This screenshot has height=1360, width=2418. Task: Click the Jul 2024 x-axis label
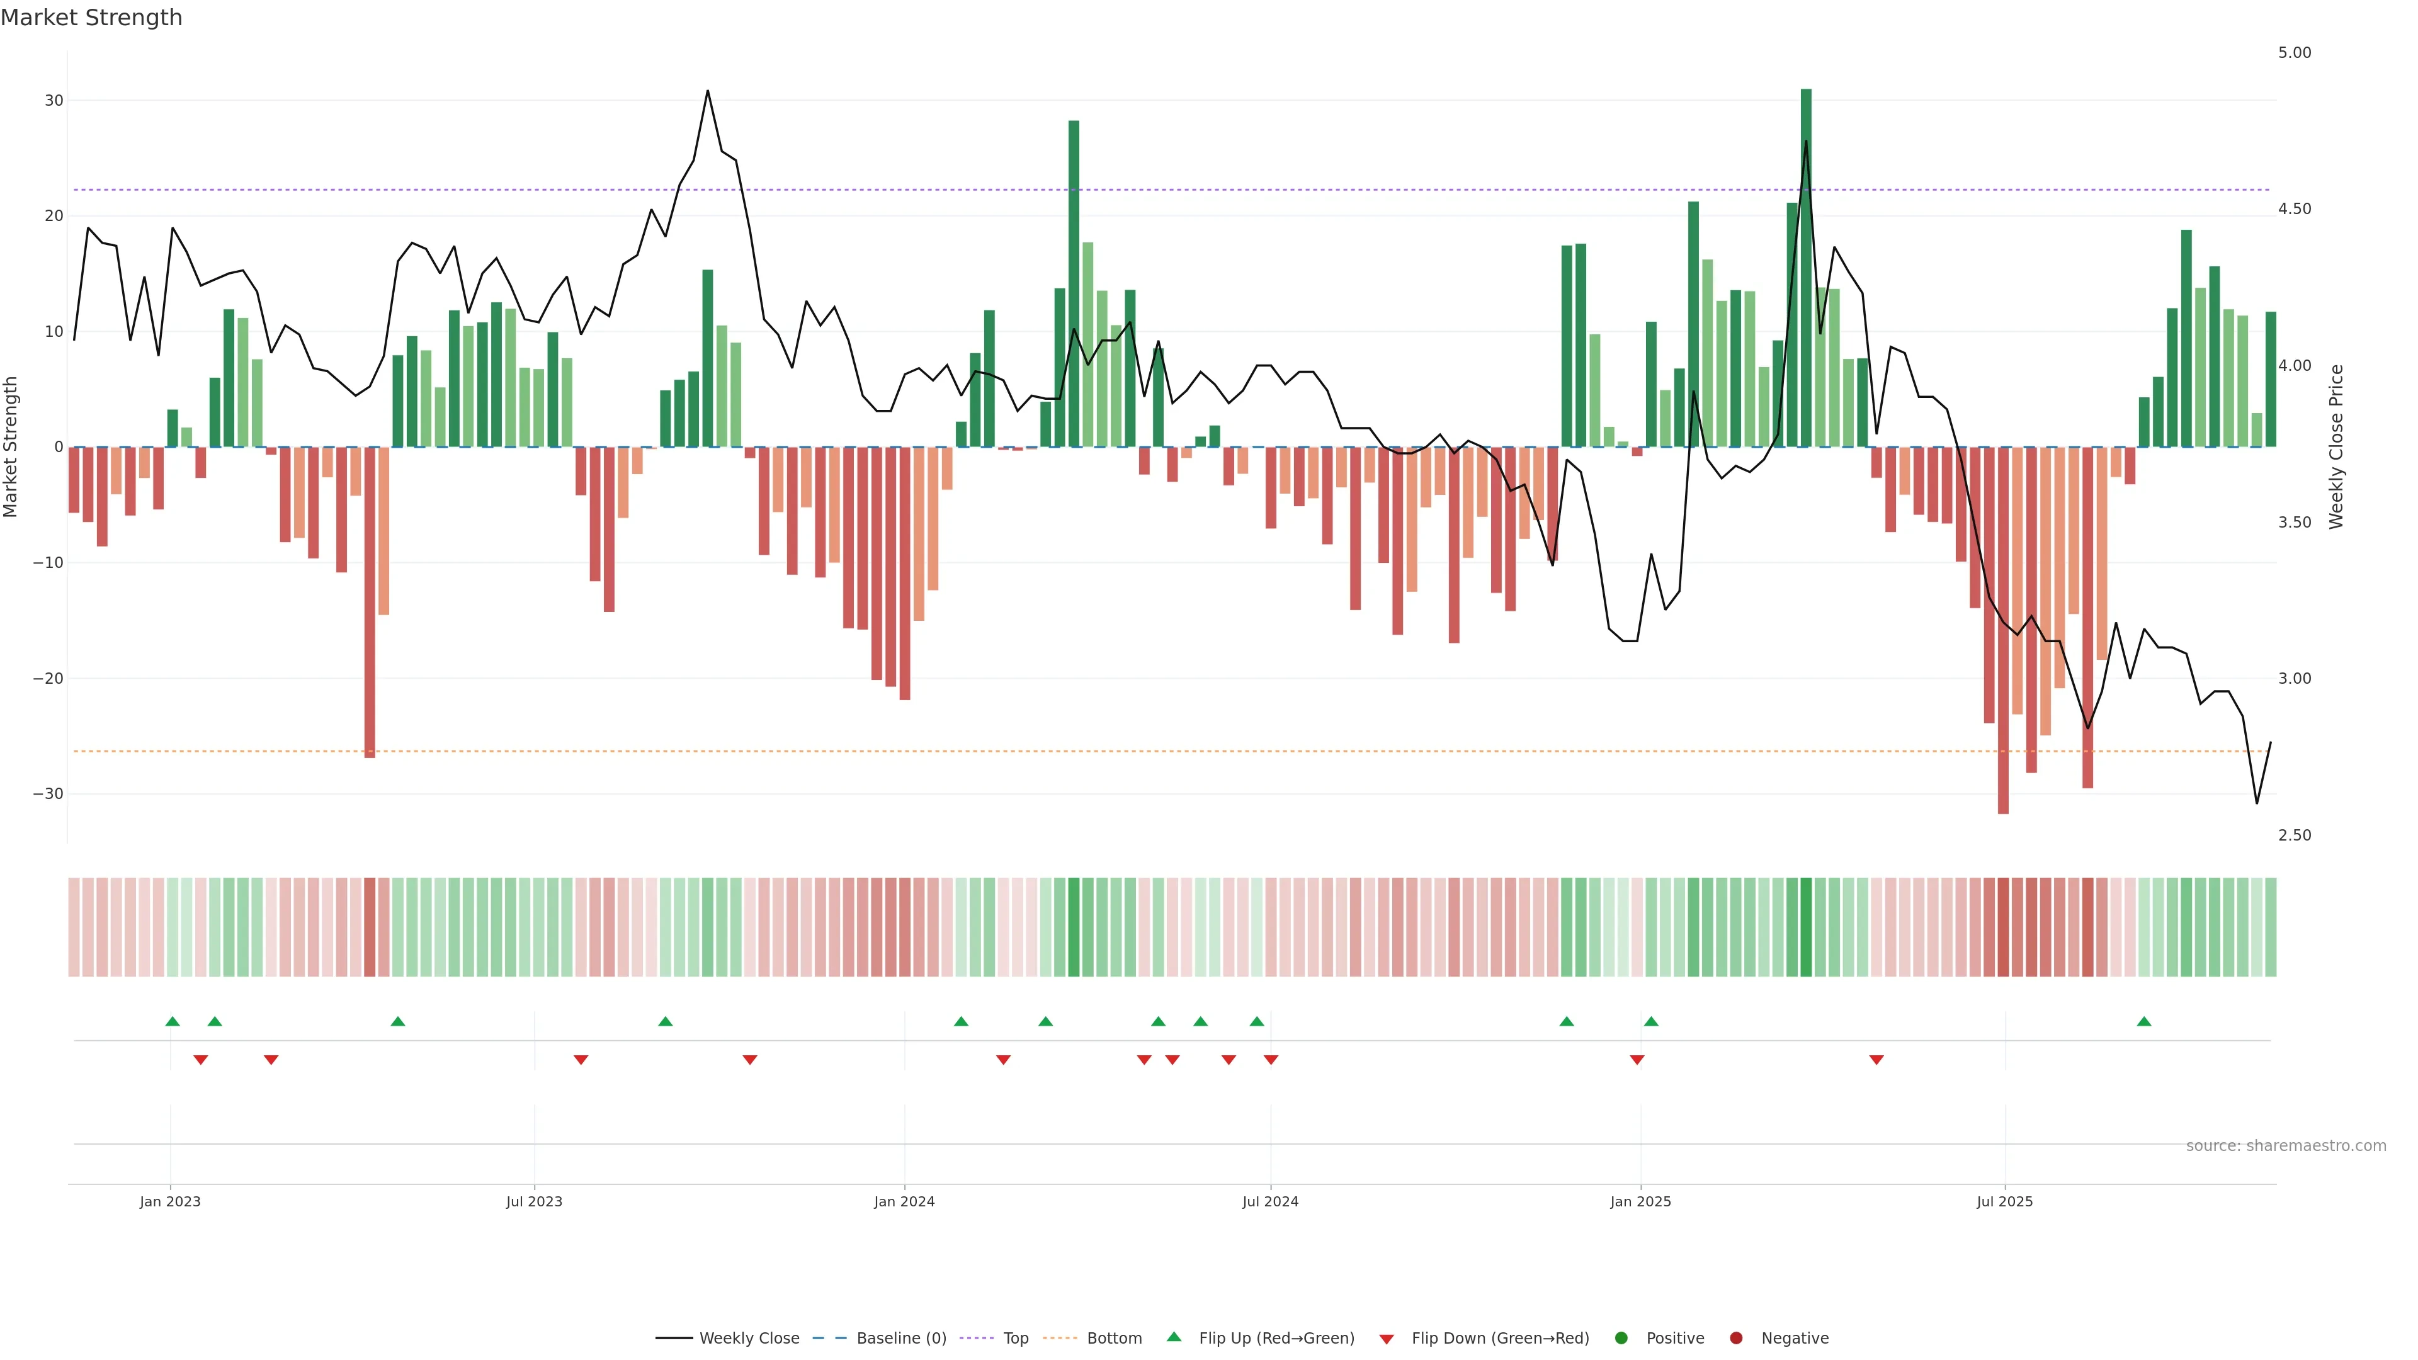point(1270,1201)
